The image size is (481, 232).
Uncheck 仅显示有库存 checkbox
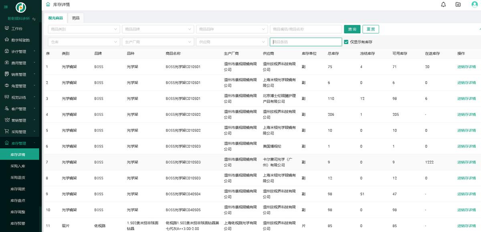point(346,42)
